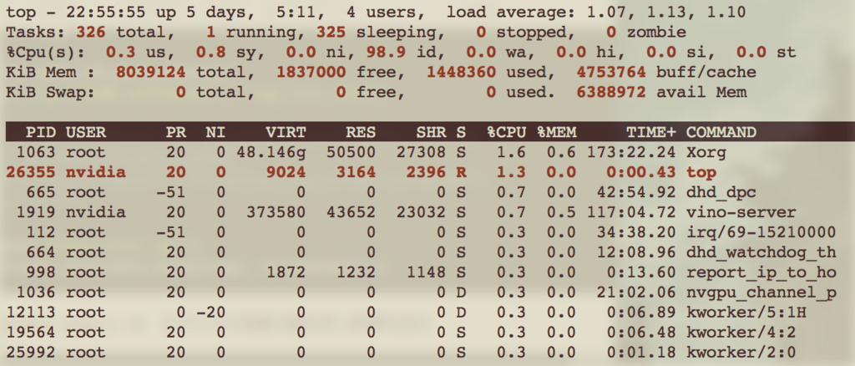Image resolution: width=855 pixels, height=366 pixels.
Task: Click the kworker/4:2 process name
Action: (741, 333)
